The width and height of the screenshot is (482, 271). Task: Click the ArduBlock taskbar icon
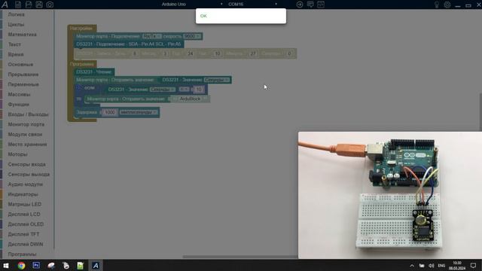tap(96, 266)
